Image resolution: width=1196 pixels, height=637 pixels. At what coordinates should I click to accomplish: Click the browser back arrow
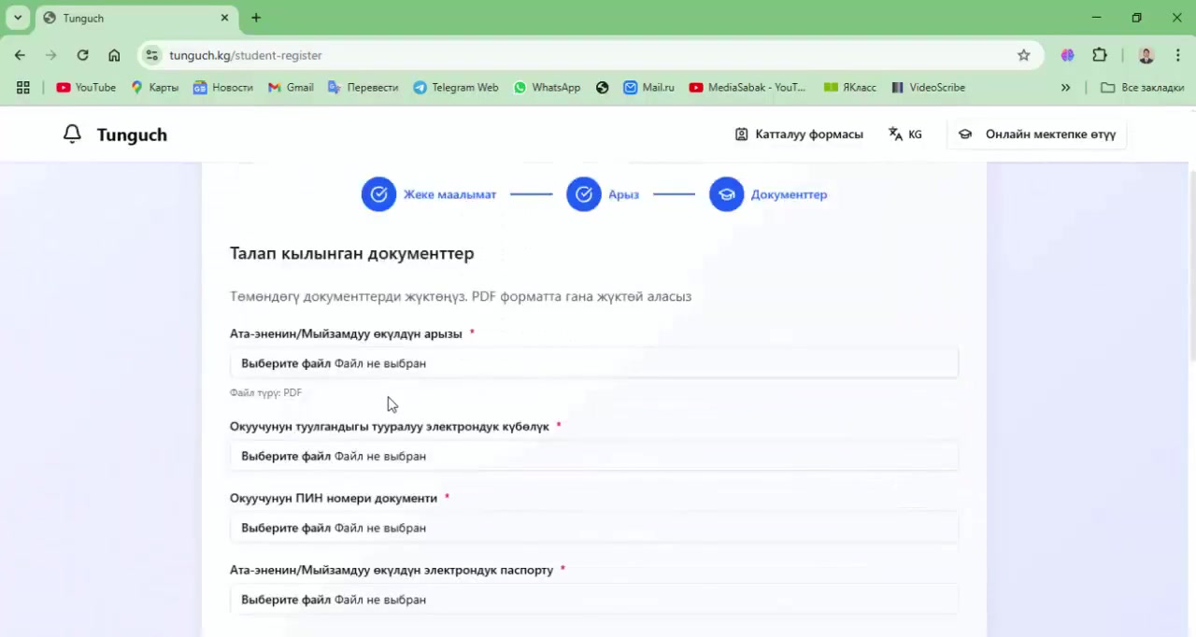20,55
